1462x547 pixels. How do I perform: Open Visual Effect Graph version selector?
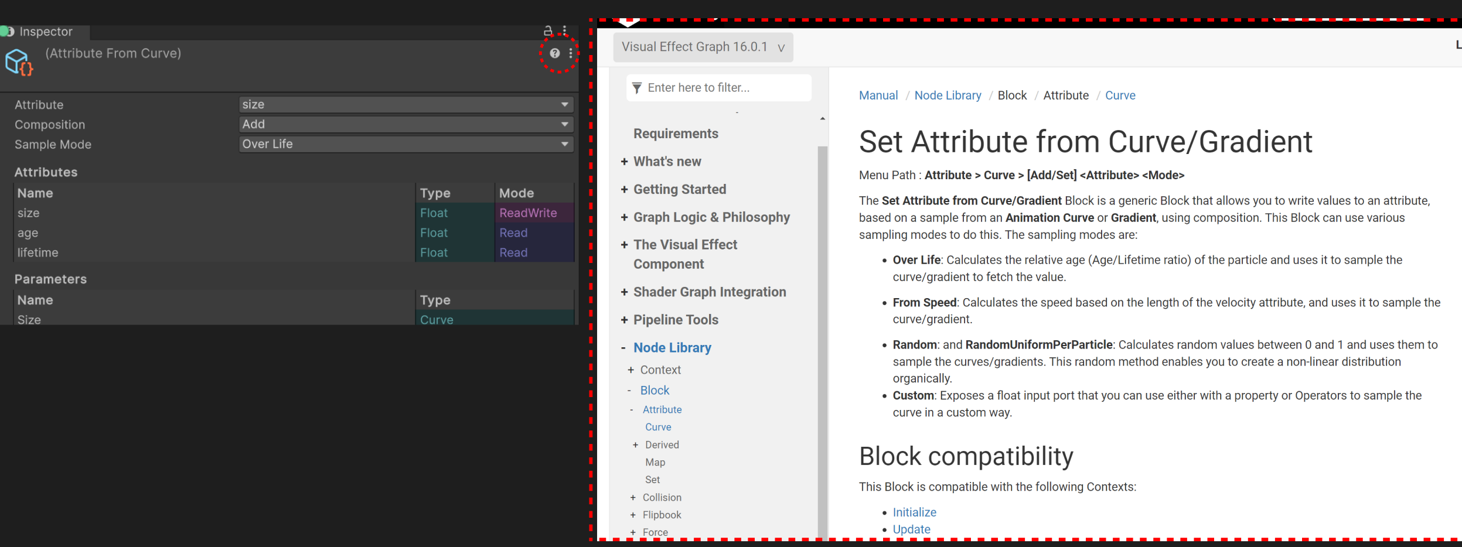click(703, 47)
